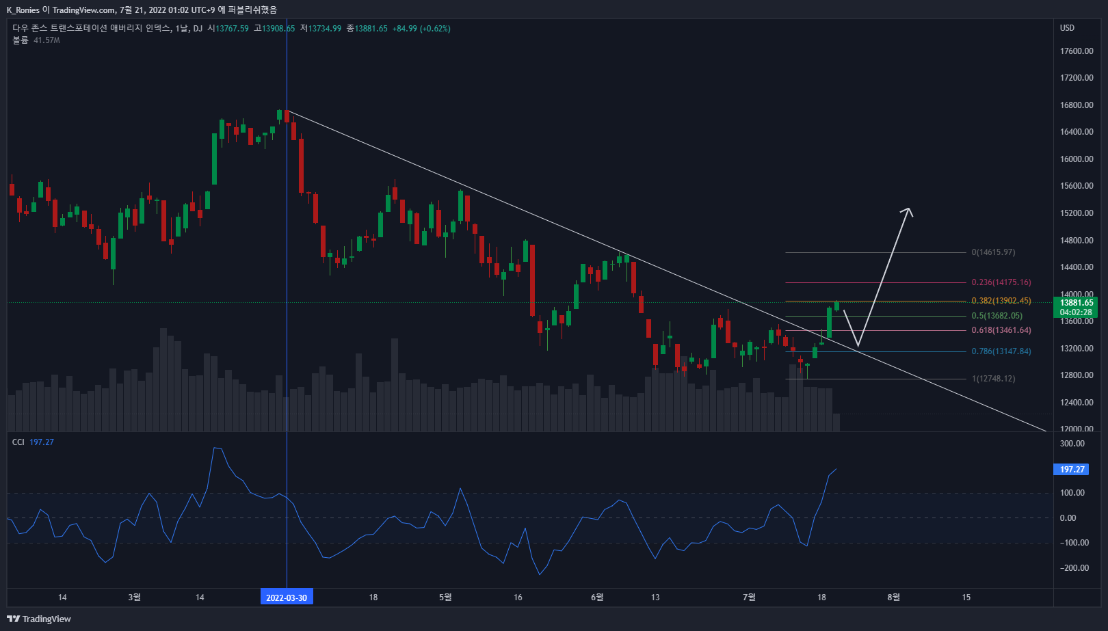Screen dimensions: 1108x631
Task: Select the highlighted 2022-03-30 date marker
Action: pos(287,598)
